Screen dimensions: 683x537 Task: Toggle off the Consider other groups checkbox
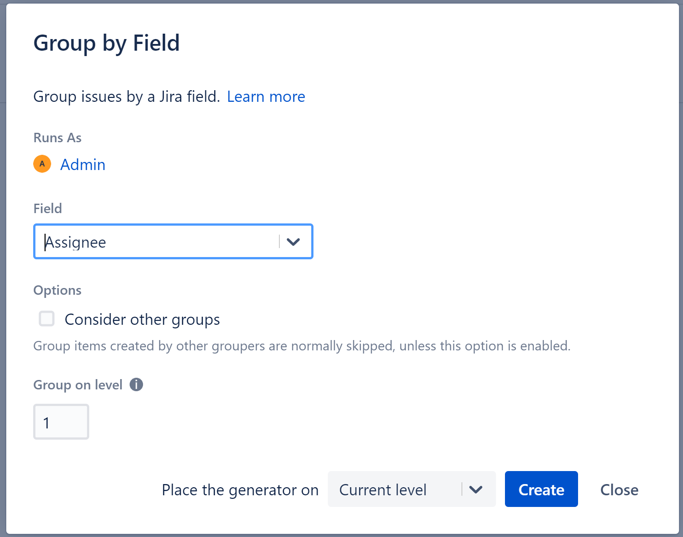coord(46,319)
